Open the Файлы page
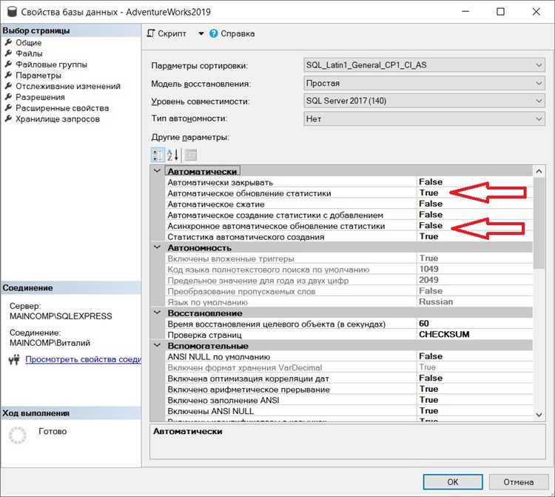The image size is (555, 497). point(29,53)
